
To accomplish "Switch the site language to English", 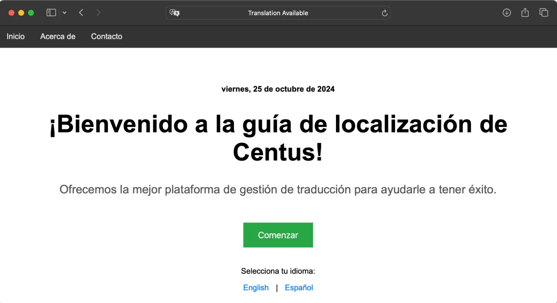I will tap(256, 287).
